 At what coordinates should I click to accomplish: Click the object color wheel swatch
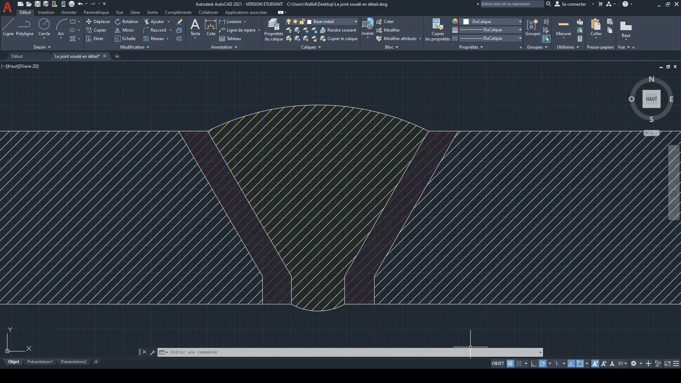tap(455, 22)
